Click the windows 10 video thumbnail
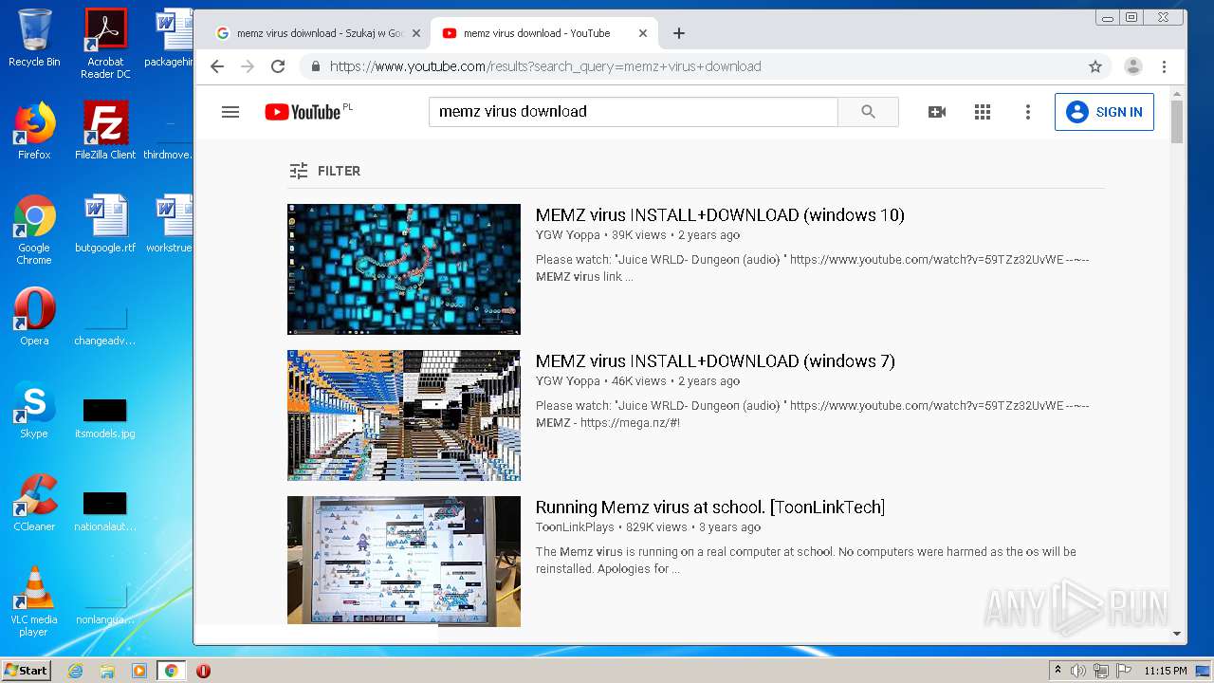Image resolution: width=1214 pixels, height=683 pixels. pos(404,269)
